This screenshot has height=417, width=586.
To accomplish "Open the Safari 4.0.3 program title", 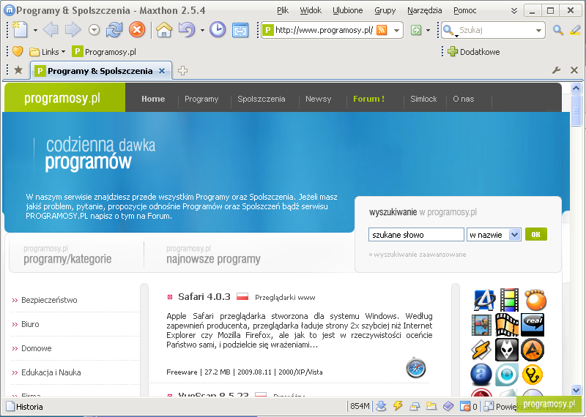I will pyautogui.click(x=204, y=297).
